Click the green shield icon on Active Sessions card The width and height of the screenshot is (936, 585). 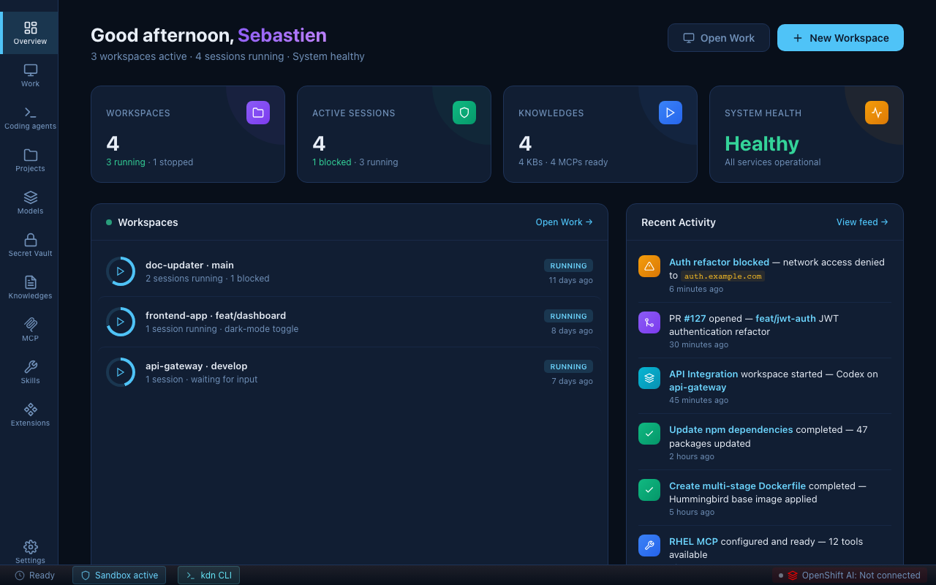464,113
